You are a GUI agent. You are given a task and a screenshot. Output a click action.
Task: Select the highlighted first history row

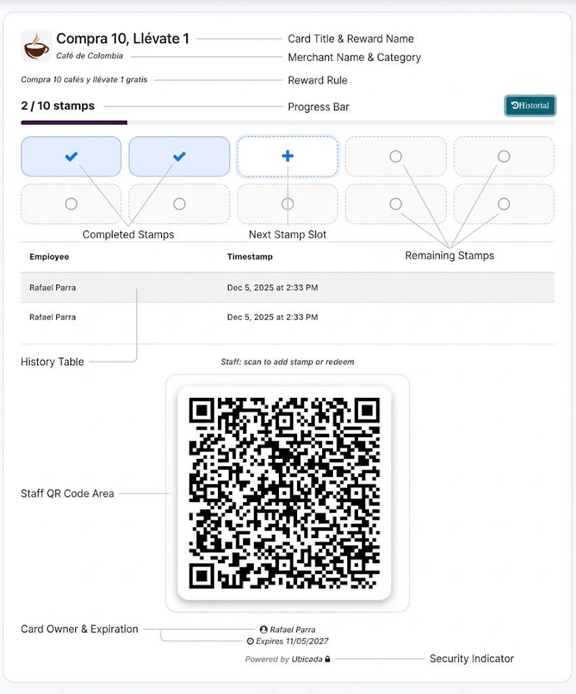coord(287,287)
